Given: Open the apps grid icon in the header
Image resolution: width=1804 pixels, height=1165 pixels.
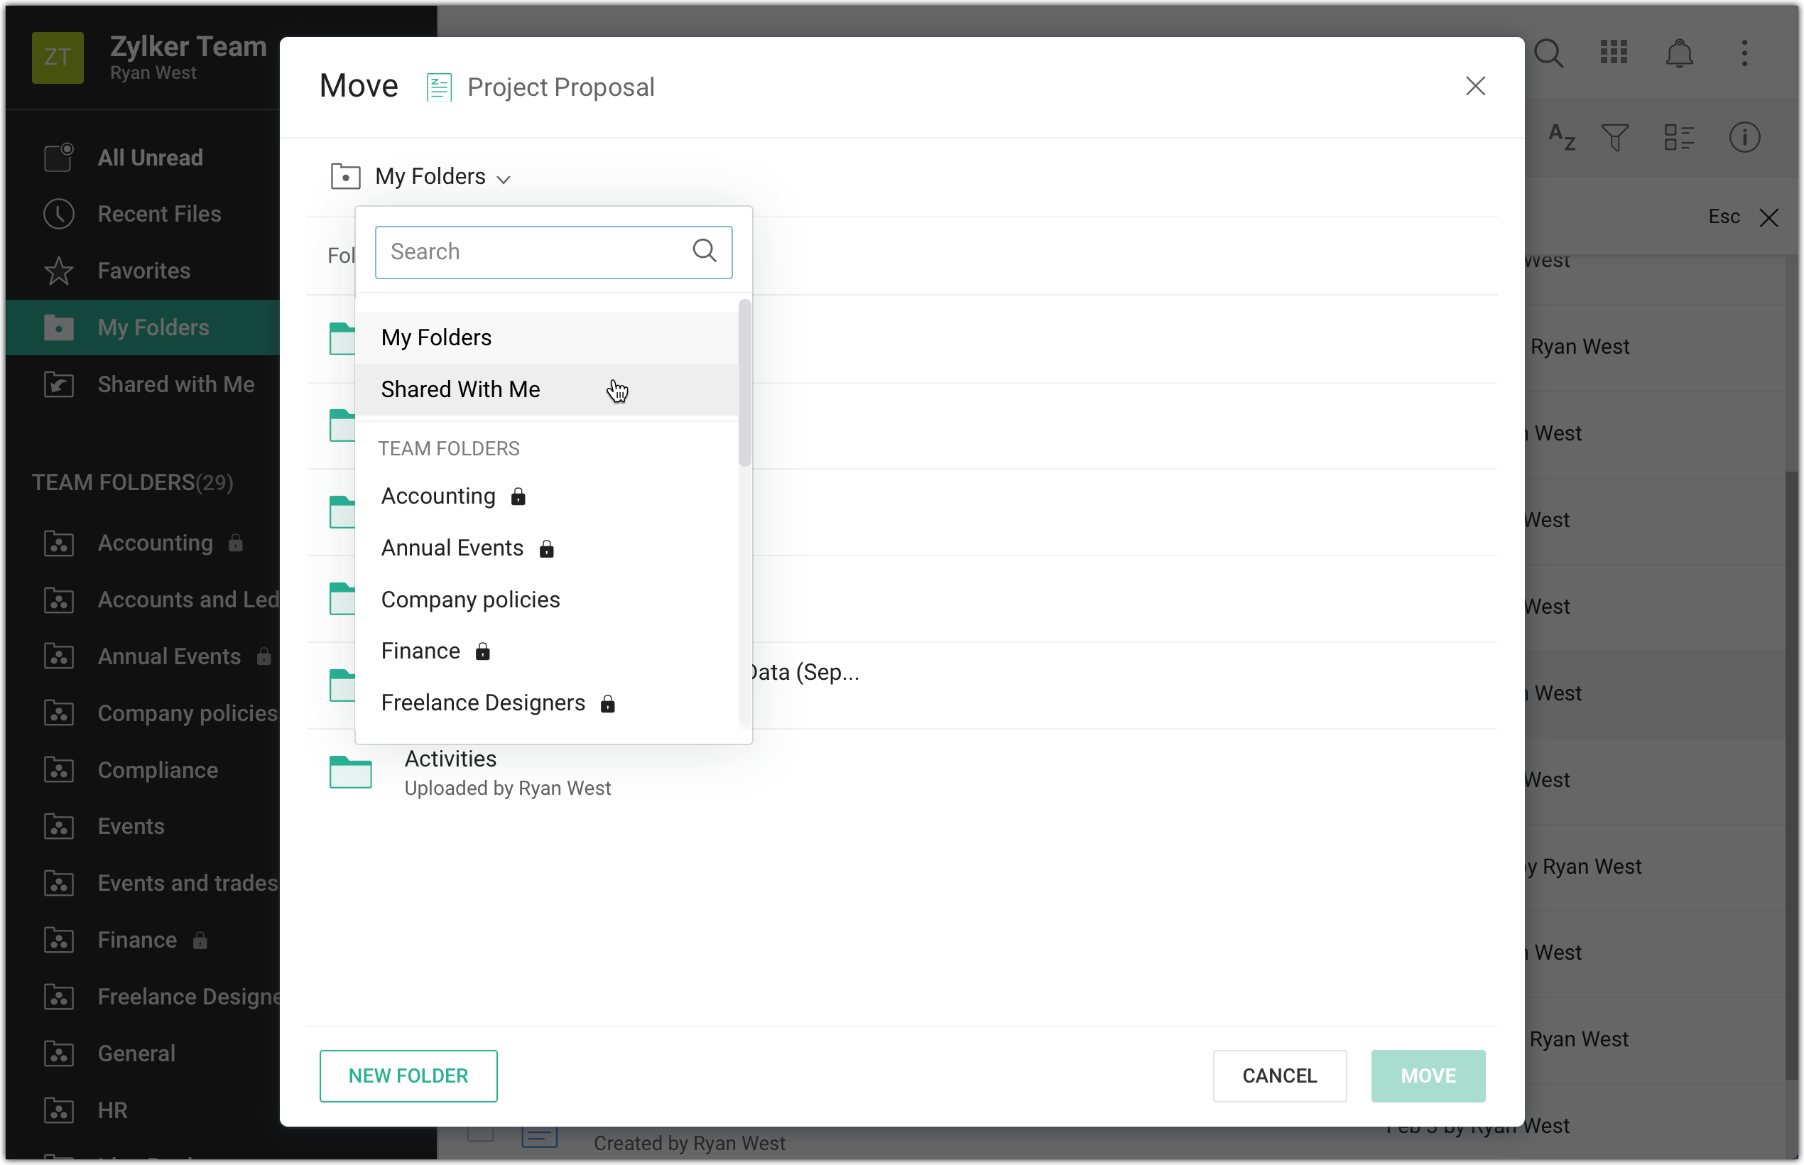Looking at the screenshot, I should [x=1614, y=53].
